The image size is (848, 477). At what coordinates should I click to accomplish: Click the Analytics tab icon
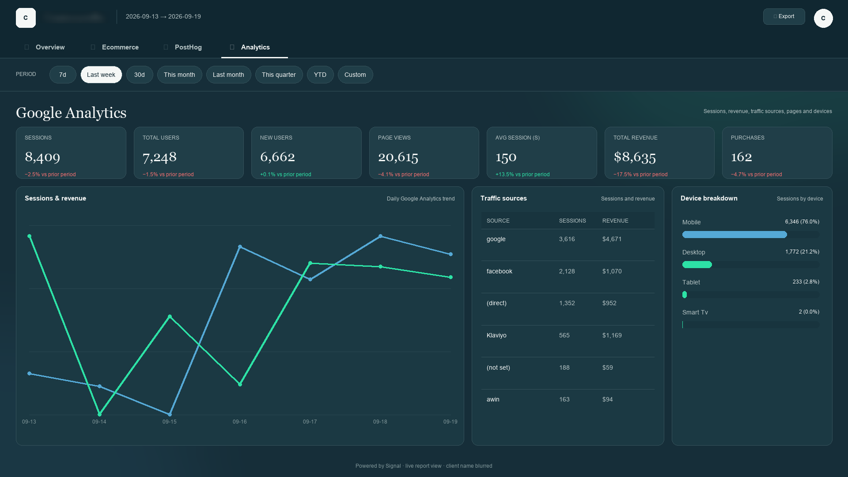[x=232, y=47]
